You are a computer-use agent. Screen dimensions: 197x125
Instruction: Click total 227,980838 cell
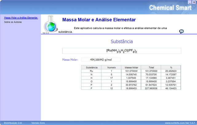[x=151, y=88]
